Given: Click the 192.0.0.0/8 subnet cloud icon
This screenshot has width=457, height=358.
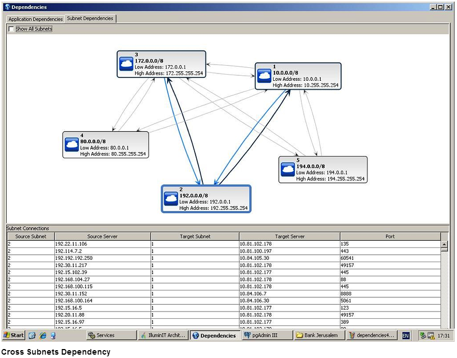Looking at the screenshot, I should pos(170,199).
